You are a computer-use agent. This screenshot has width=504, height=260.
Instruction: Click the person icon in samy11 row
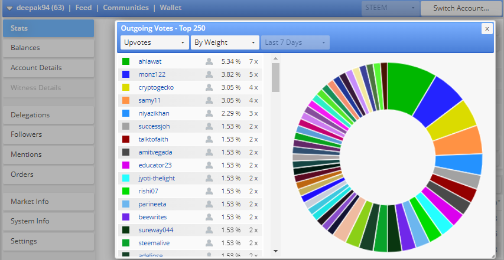coord(209,100)
